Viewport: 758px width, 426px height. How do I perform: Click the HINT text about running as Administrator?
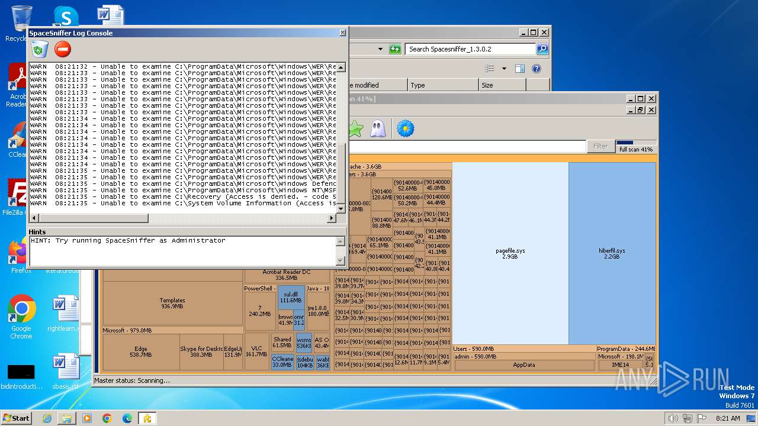(x=128, y=241)
